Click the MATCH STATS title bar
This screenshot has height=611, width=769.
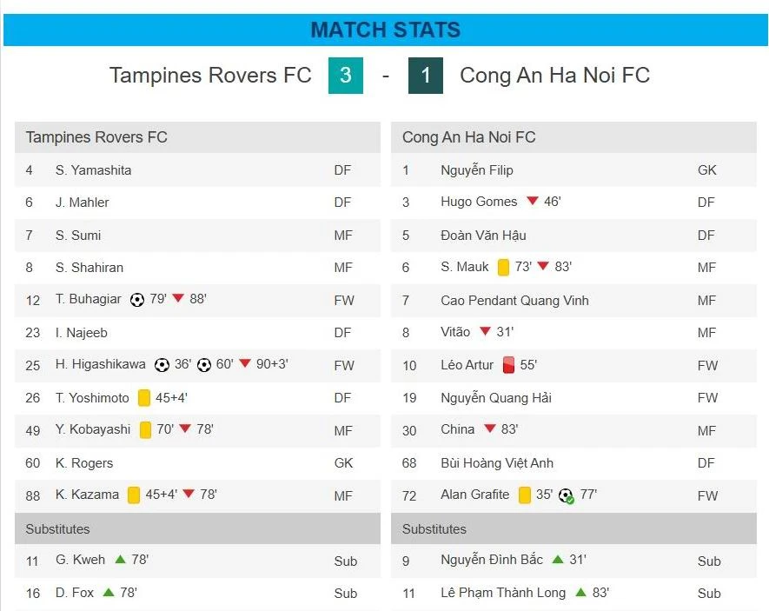point(385,30)
